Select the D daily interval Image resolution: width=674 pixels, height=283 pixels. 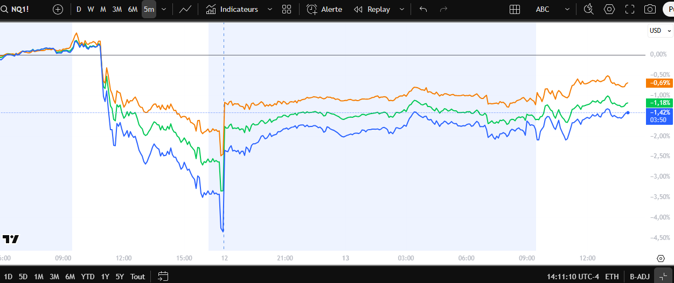point(79,9)
